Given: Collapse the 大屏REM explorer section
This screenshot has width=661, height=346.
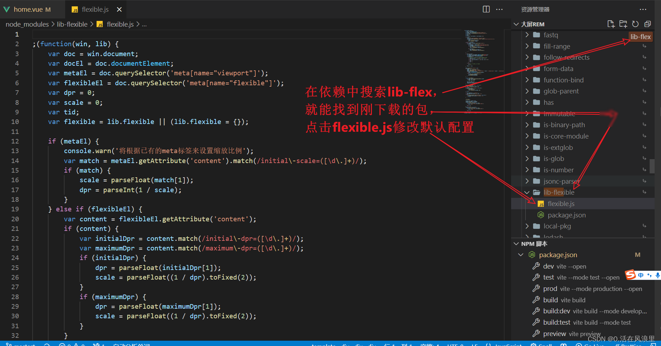Looking at the screenshot, I should (516, 24).
